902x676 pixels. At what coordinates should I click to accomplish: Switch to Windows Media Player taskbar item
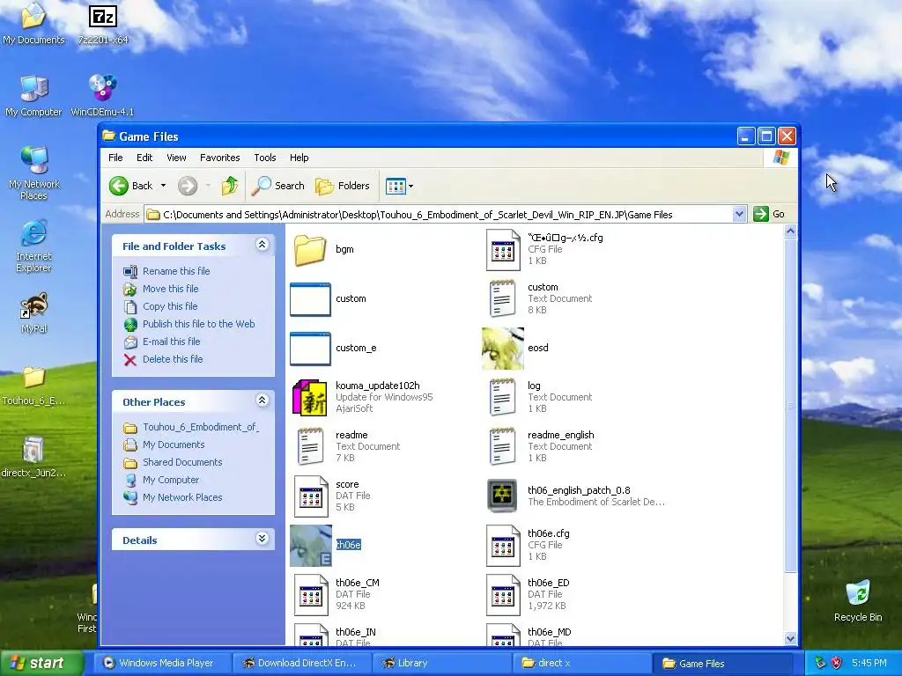pos(162,664)
